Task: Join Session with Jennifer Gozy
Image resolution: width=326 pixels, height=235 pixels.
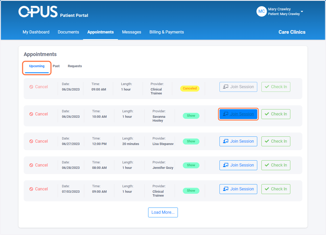Action: coord(238,165)
